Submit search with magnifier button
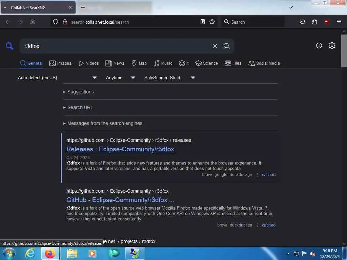 226,46
